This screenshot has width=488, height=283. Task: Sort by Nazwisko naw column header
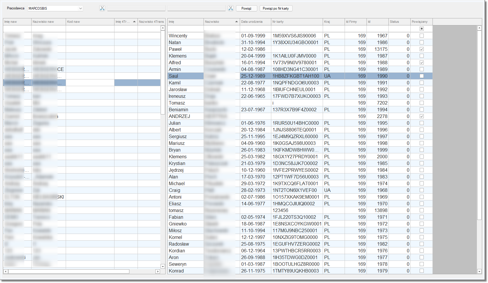(x=48, y=22)
